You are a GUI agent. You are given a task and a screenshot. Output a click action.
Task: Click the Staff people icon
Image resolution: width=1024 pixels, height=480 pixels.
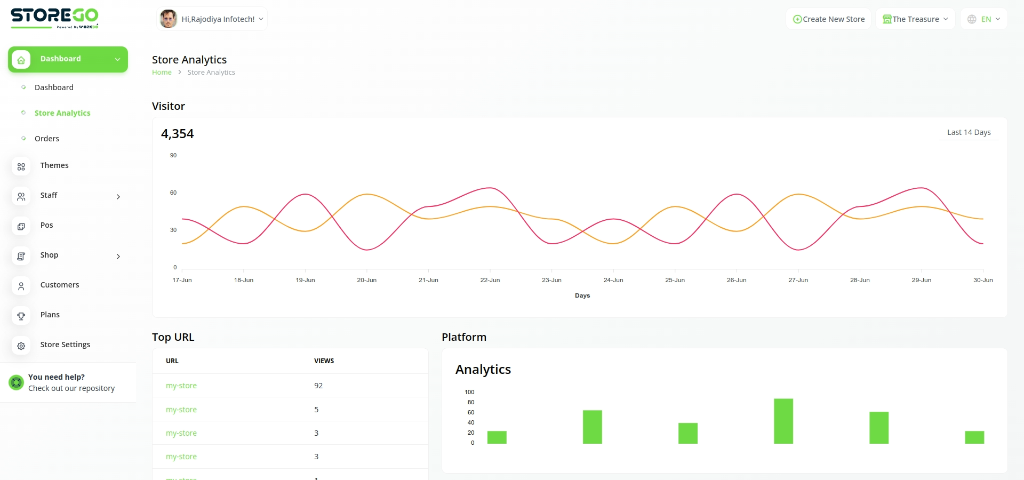pyautogui.click(x=21, y=197)
